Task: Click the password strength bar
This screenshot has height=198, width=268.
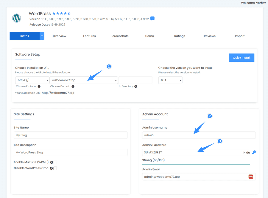Action: pyautogui.click(x=196, y=165)
